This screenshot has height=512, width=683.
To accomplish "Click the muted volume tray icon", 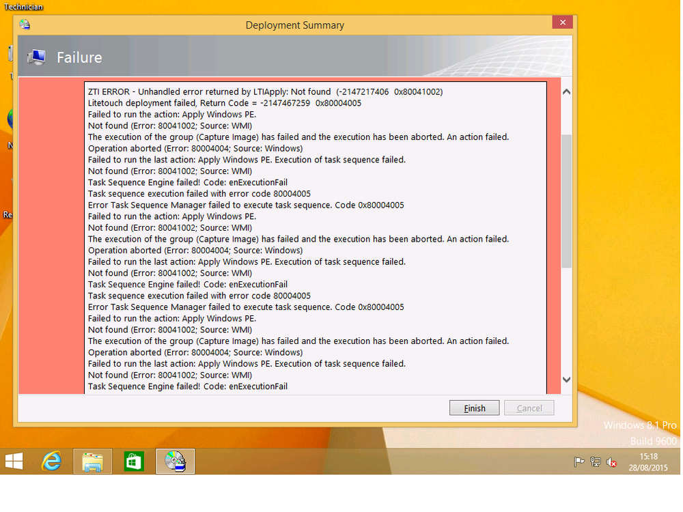I will click(x=611, y=462).
